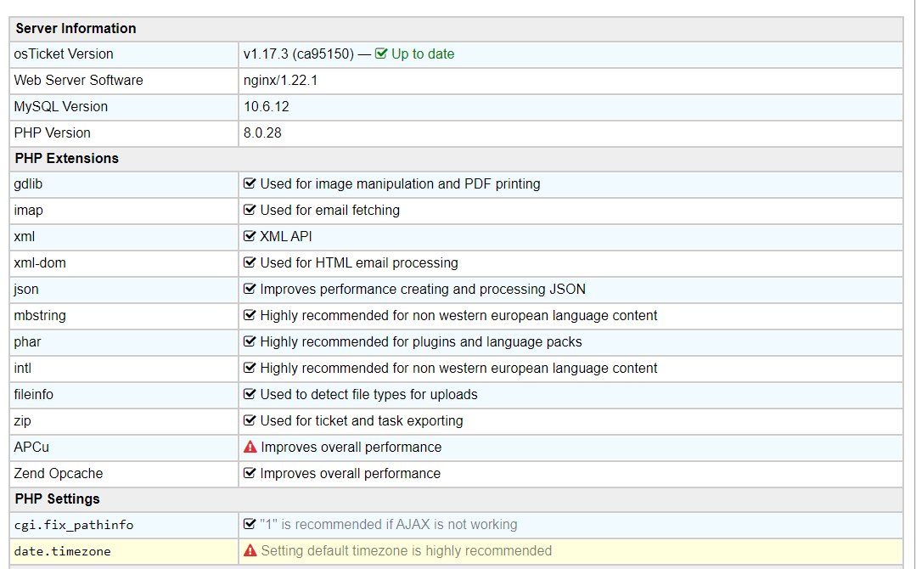Click the APCu row's Improves overall performance text
Screen dimensions: 916x569
351,447
